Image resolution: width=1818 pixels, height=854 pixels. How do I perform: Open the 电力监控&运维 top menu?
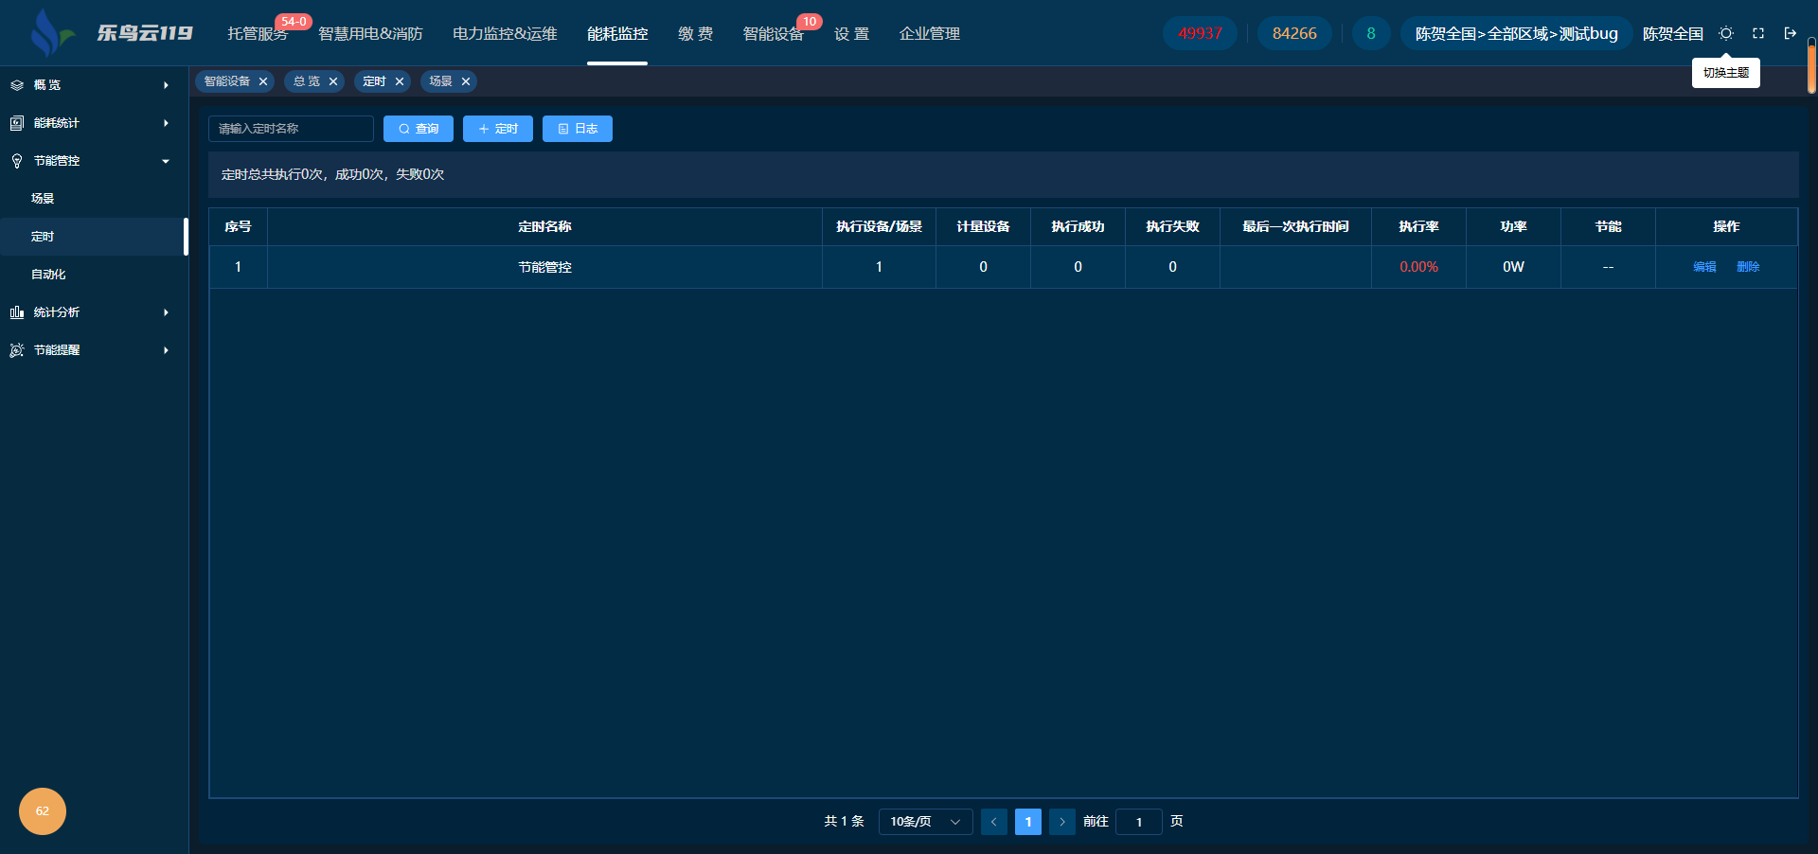pos(505,34)
